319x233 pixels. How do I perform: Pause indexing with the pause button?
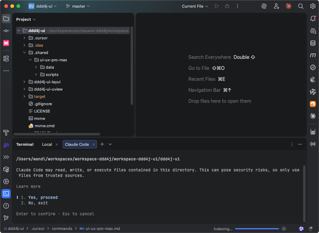(284, 229)
